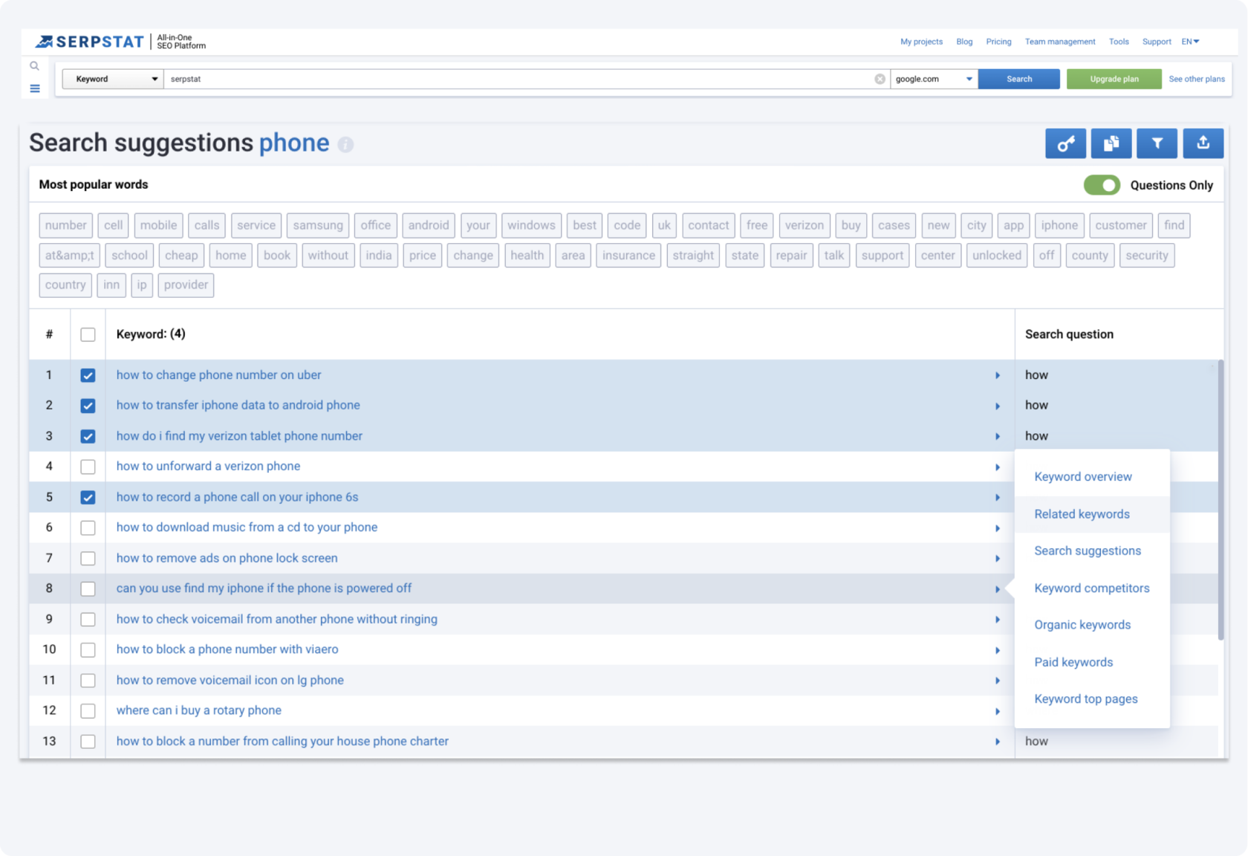Viewport: 1248px width, 856px height.
Task: Open the Pricing link
Action: (x=998, y=42)
